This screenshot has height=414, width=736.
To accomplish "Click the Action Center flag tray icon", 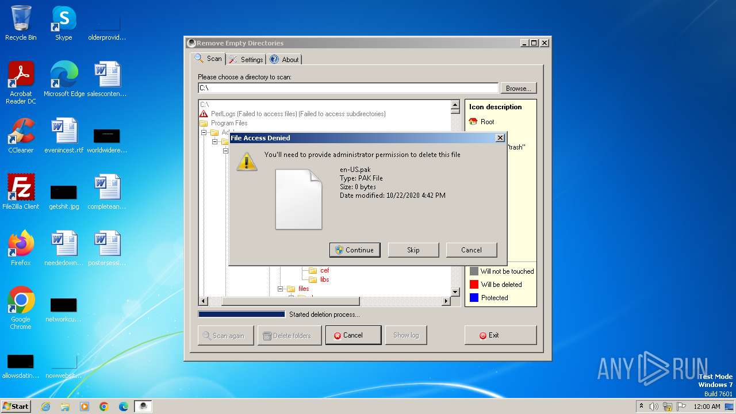I will point(680,407).
